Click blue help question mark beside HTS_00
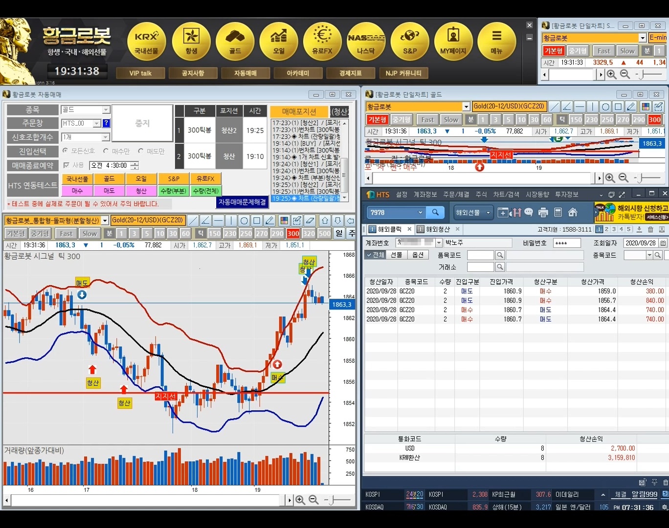The height and width of the screenshot is (528, 669). coord(106,123)
